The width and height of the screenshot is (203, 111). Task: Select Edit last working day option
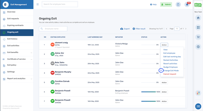tap(172, 57)
